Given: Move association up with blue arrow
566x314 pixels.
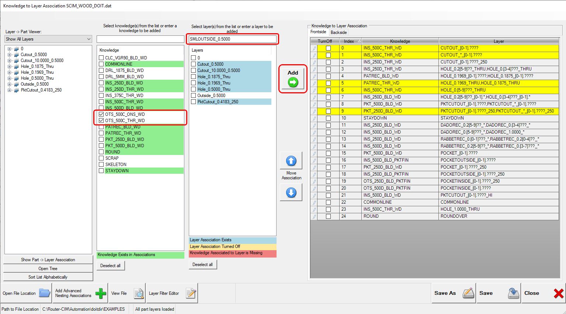Looking at the screenshot, I should pos(291,161).
